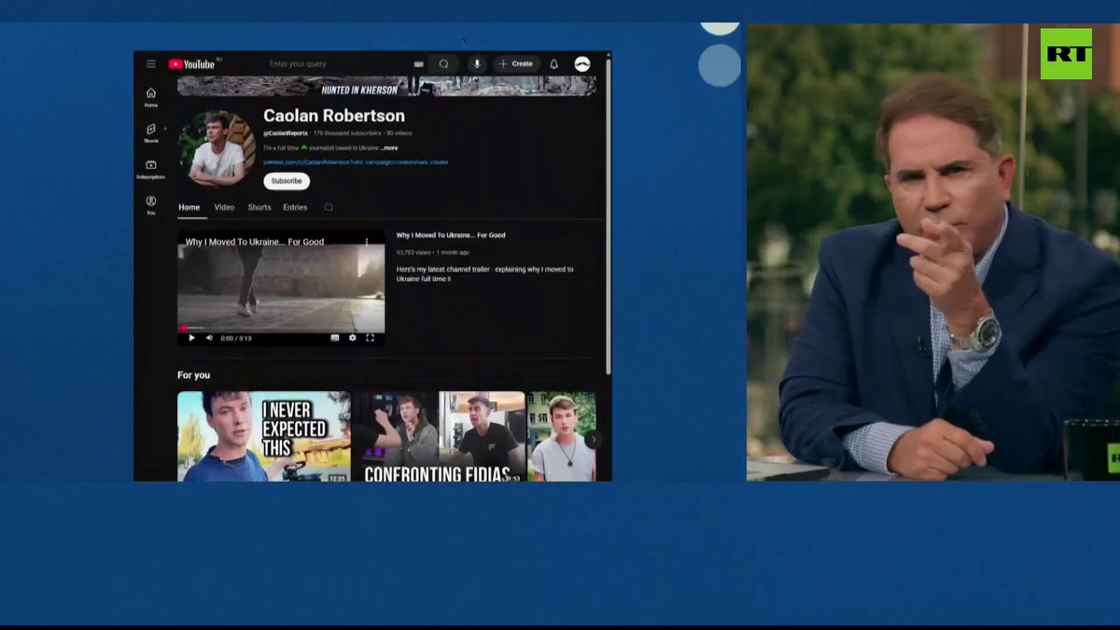Viewport: 1120px width, 630px height.
Task: Click the trailer description text 'Here's my latest channel trailer'
Action: [485, 273]
